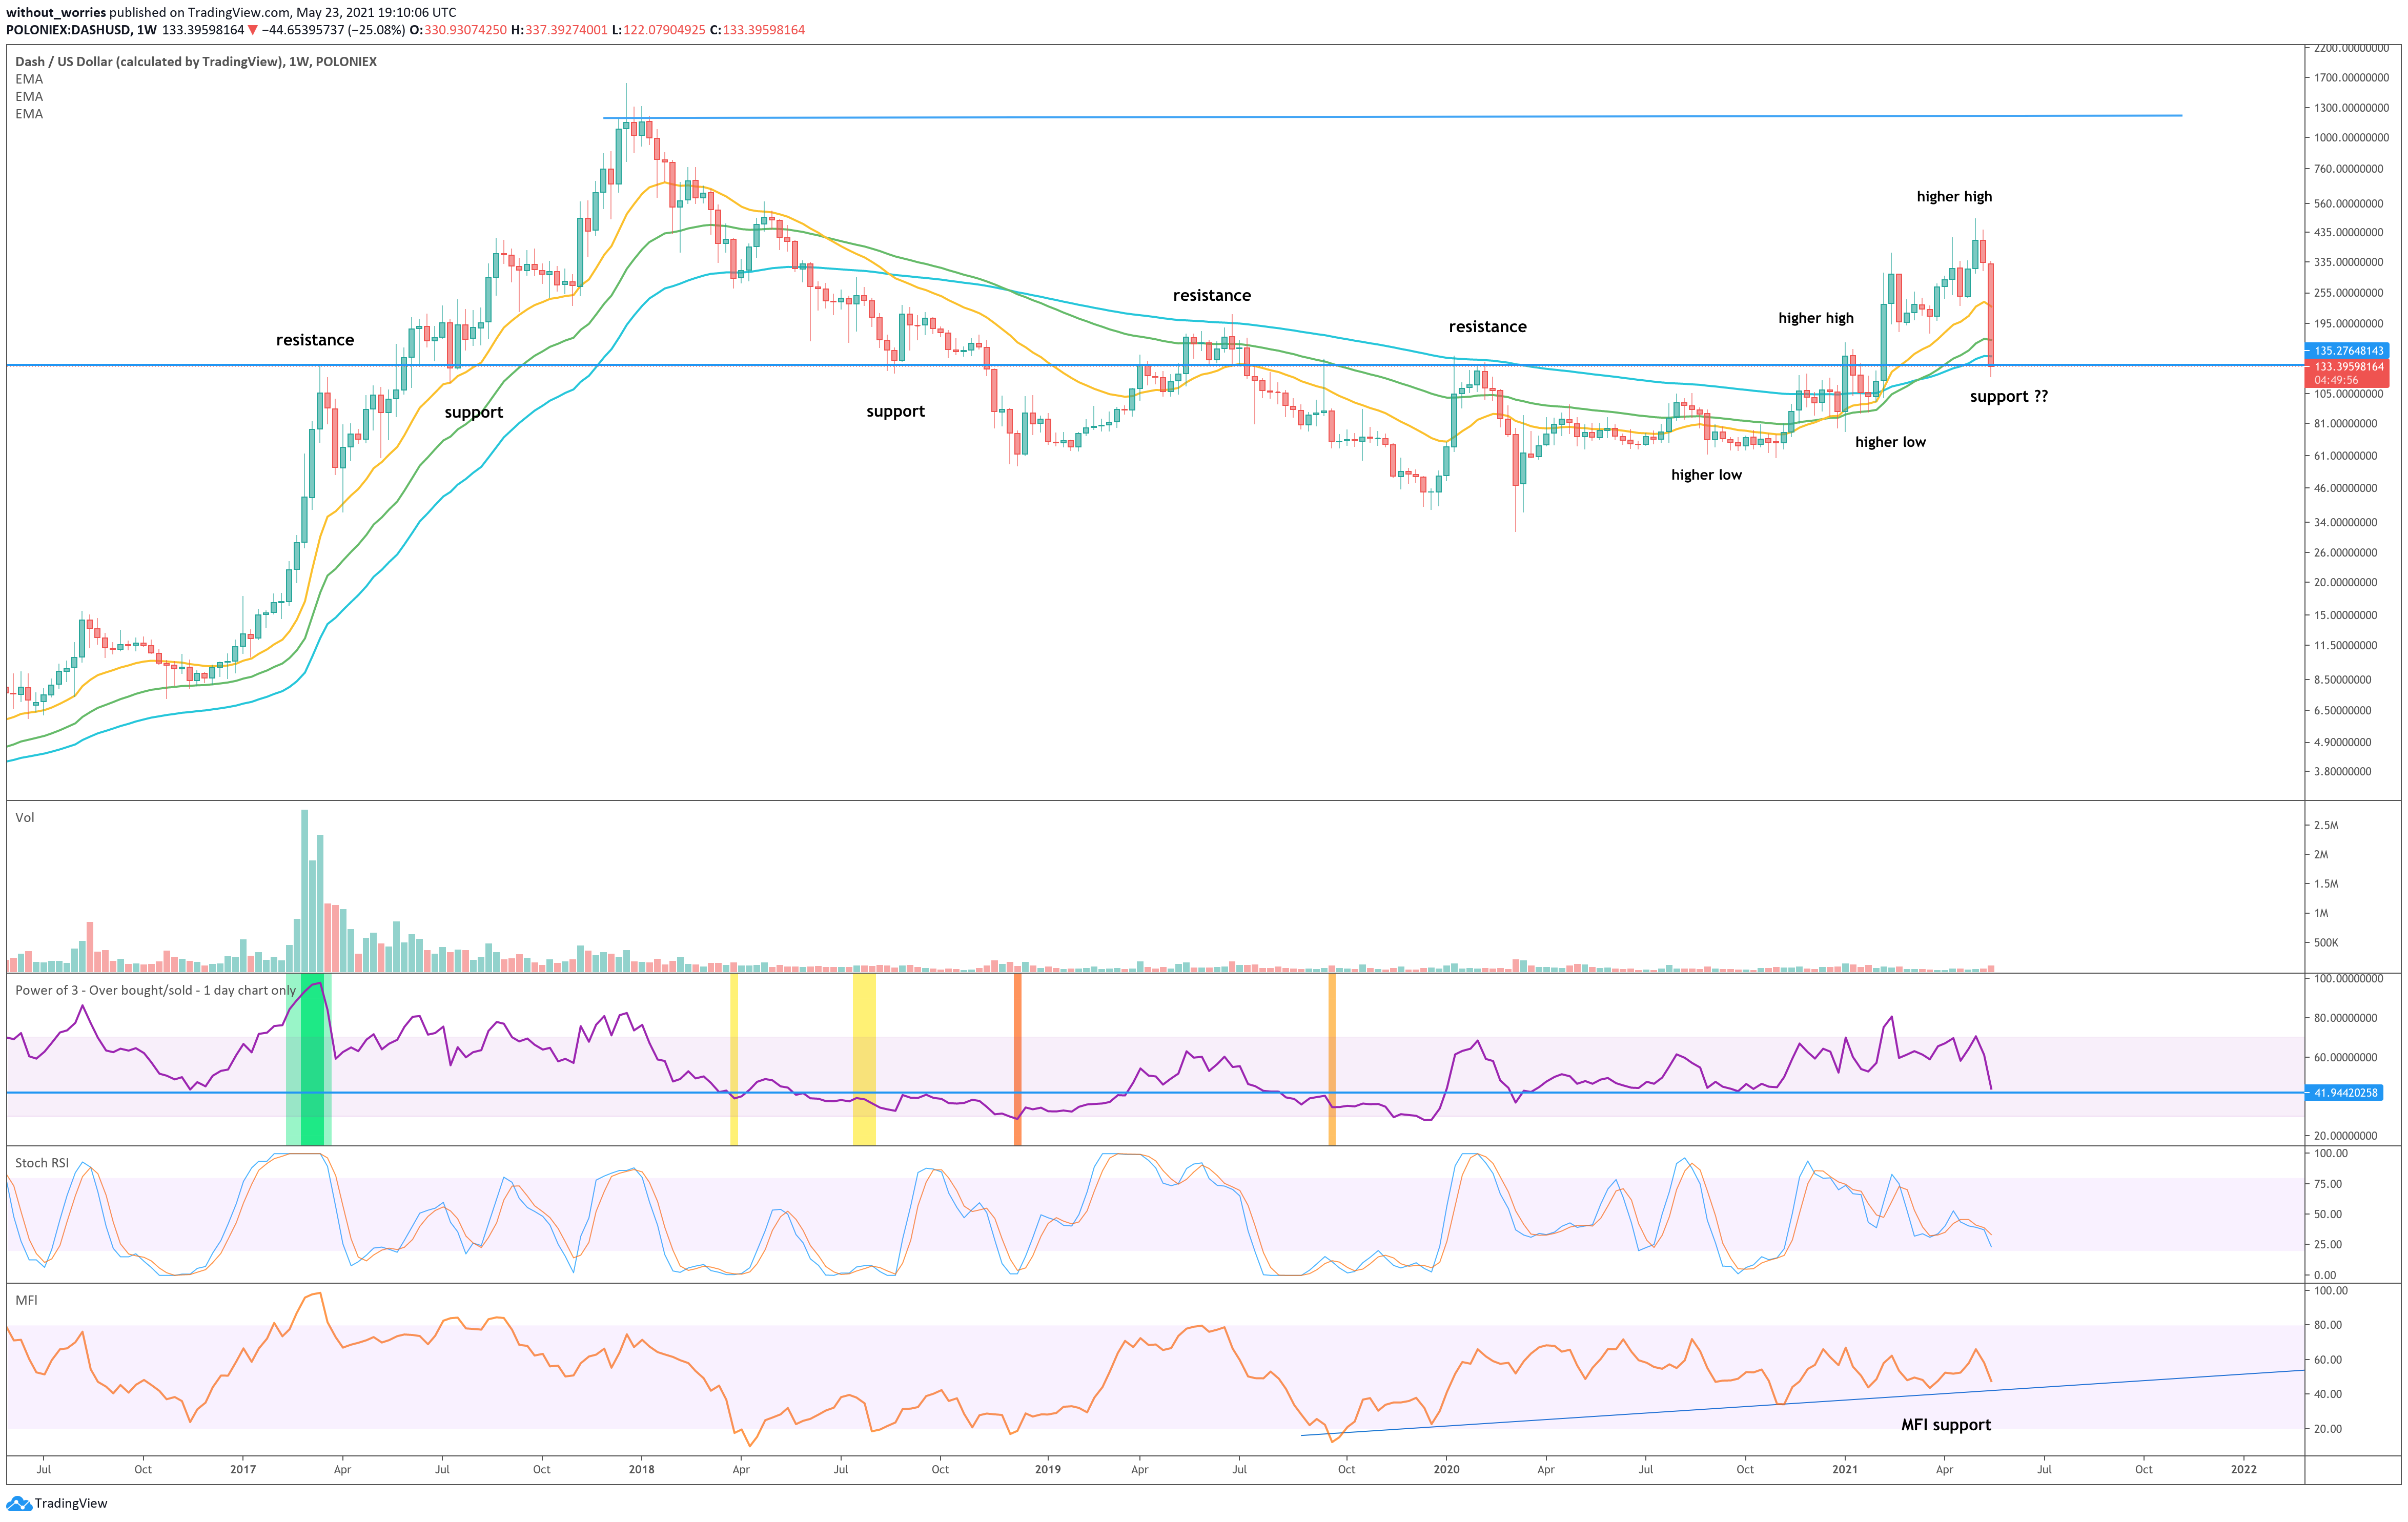The image size is (2408, 1522).
Task: Click the 'Stoch RSI' indicator title
Action: click(42, 1163)
